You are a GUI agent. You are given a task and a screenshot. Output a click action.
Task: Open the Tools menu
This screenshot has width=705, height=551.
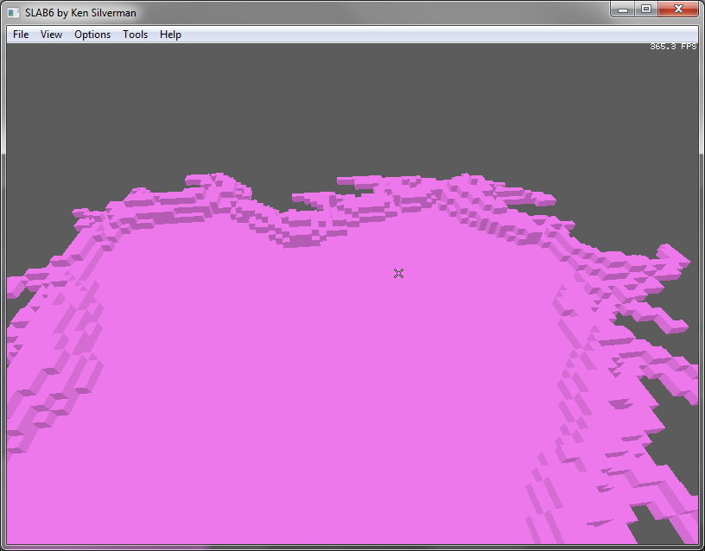pyautogui.click(x=135, y=35)
